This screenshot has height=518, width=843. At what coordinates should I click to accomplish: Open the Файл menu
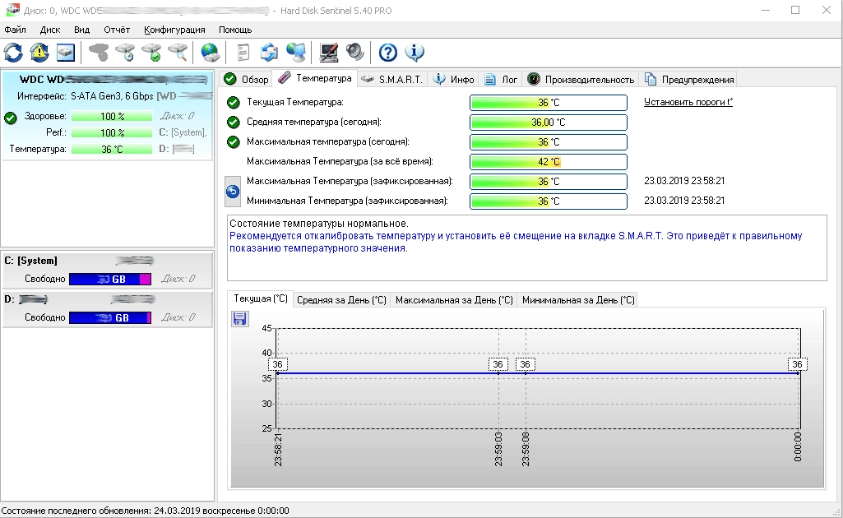tap(15, 30)
